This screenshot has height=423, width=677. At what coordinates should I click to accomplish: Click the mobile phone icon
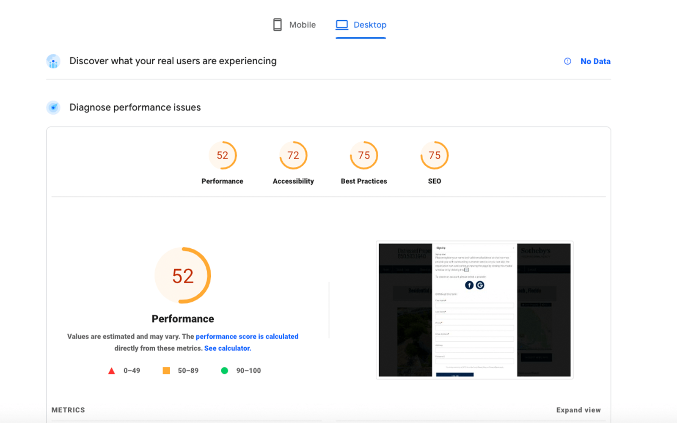point(277,25)
